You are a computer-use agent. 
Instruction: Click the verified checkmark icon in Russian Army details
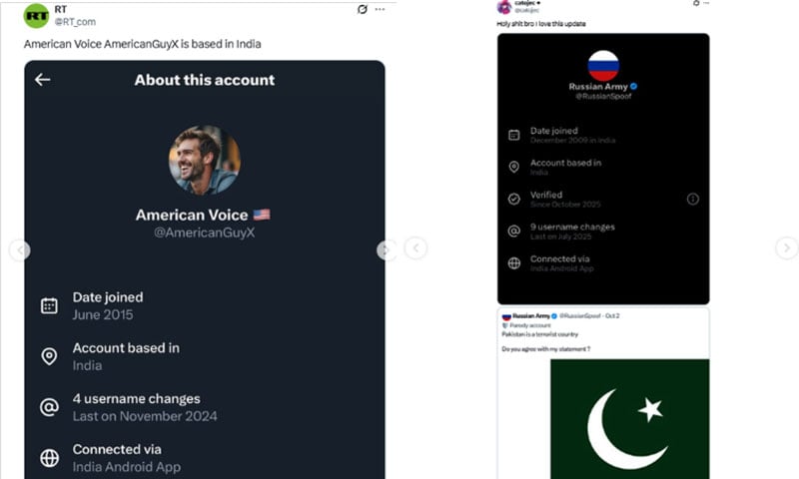[513, 199]
